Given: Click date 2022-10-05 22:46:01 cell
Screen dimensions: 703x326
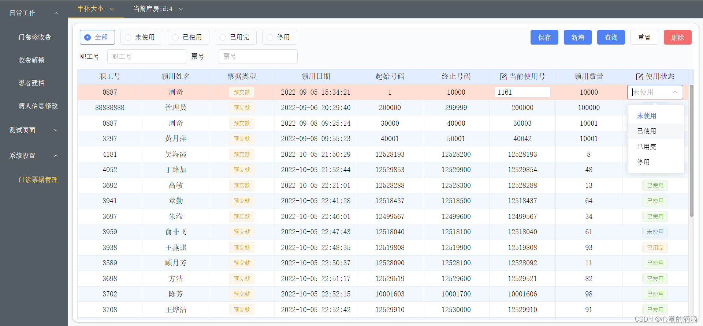Looking at the screenshot, I should [316, 216].
